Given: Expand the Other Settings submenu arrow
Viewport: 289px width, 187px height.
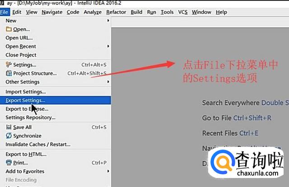Looking at the screenshot, I should click(x=108, y=82).
